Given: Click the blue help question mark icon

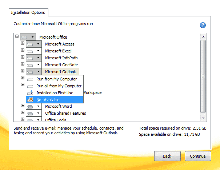Looking at the screenshot, I should point(203,25).
